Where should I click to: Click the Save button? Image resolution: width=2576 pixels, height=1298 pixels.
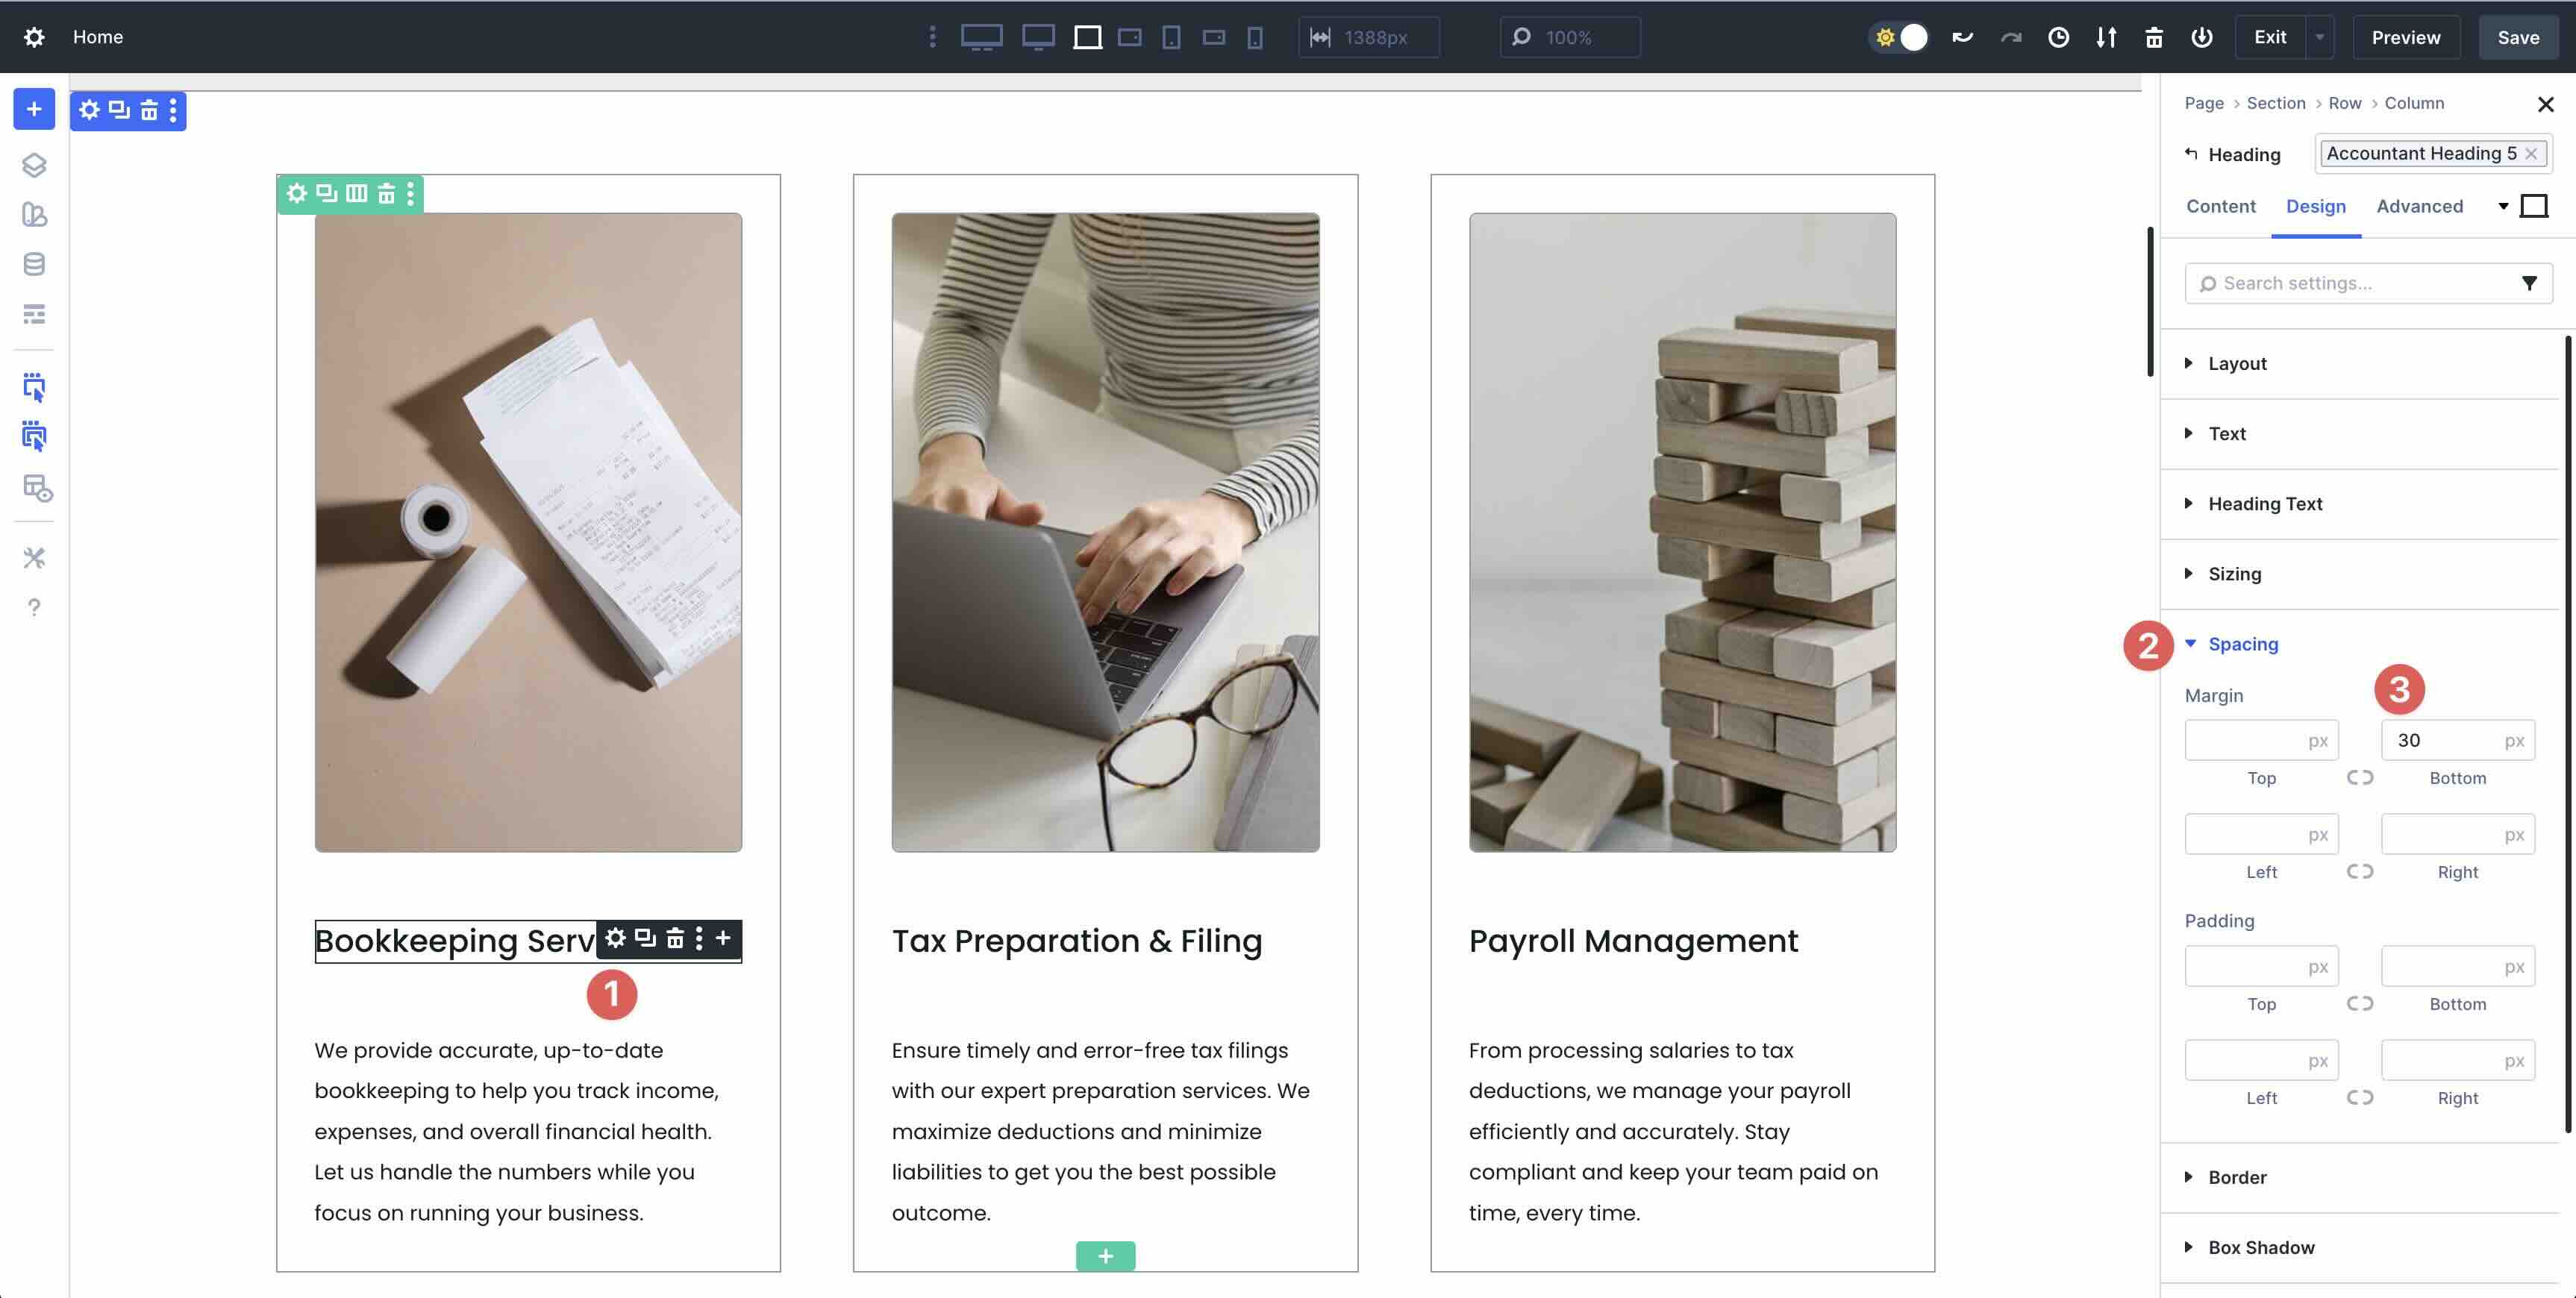[2517, 37]
